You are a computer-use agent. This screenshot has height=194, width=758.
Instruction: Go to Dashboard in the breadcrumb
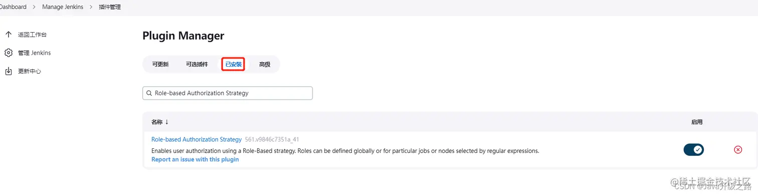tap(13, 7)
